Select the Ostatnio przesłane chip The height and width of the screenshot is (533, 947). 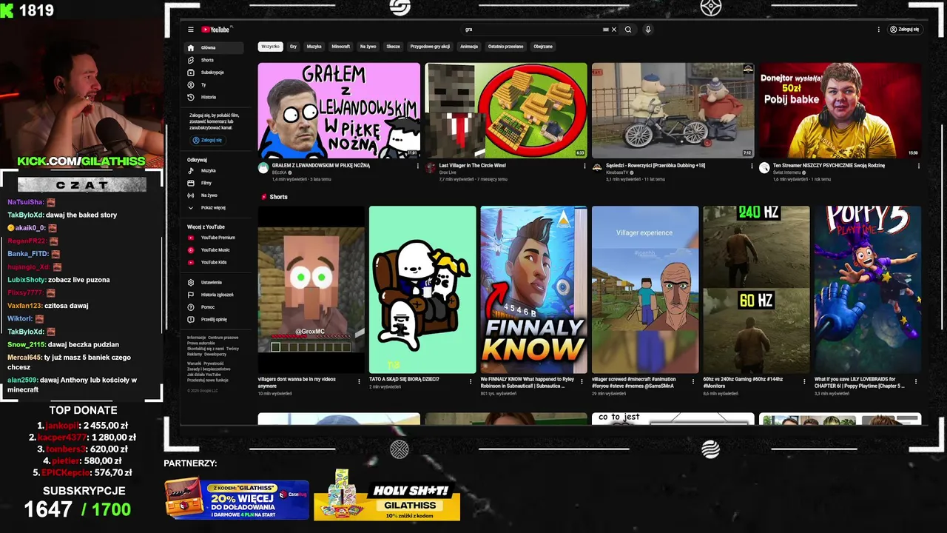pos(506,47)
